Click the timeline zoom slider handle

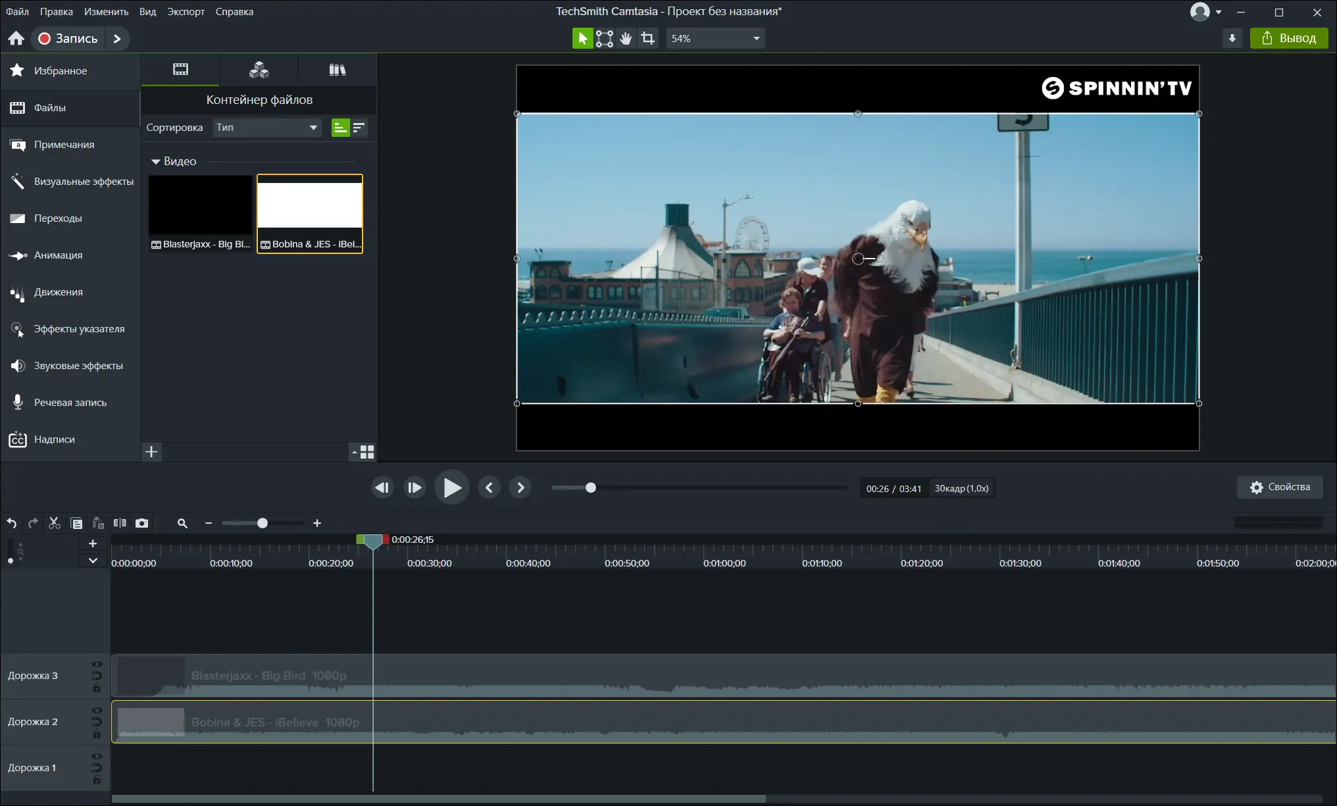pos(263,523)
